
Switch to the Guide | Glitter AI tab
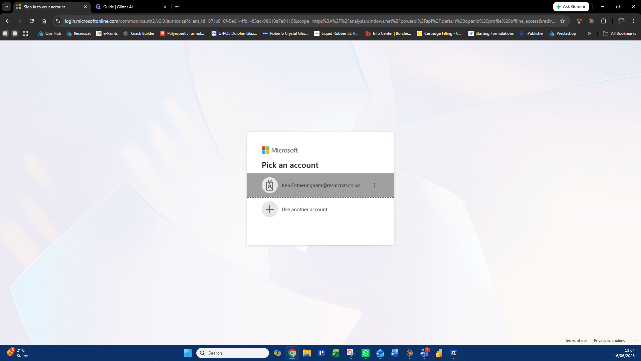click(130, 7)
